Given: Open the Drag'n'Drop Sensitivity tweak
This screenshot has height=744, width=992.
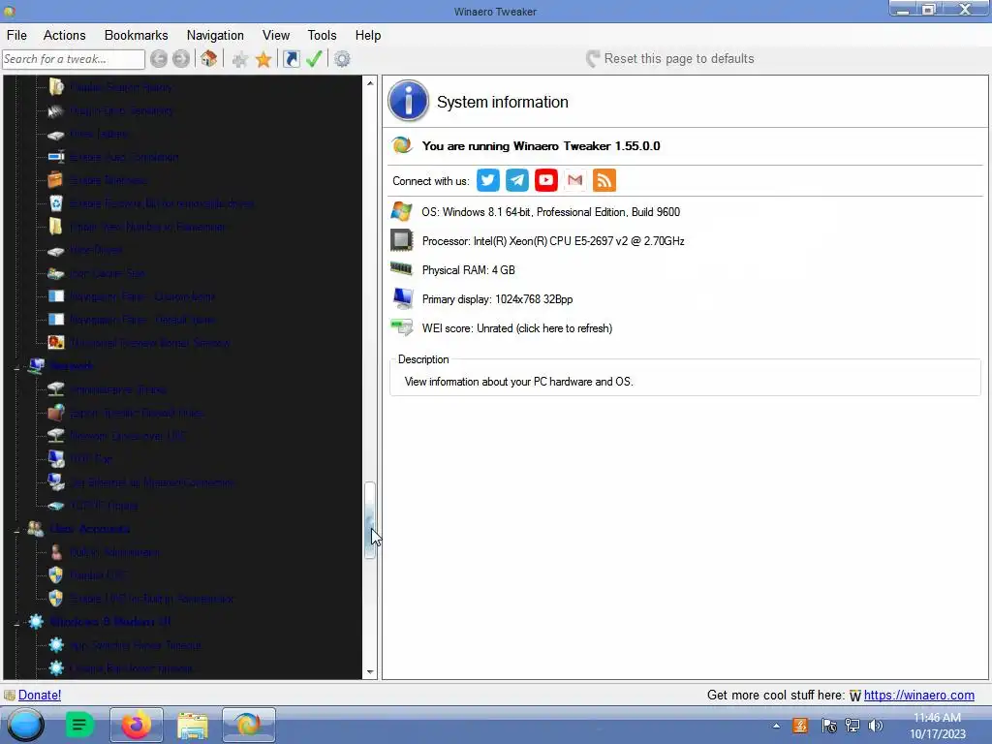Looking at the screenshot, I should click(121, 110).
